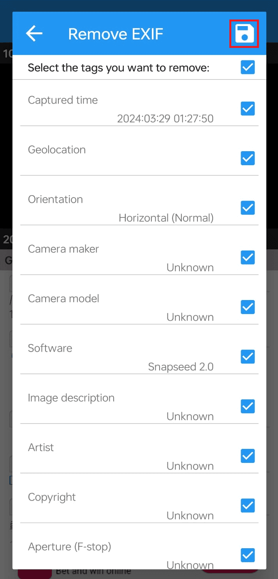Uncheck the Artist checkbox
This screenshot has width=278, height=579.
[248, 456]
